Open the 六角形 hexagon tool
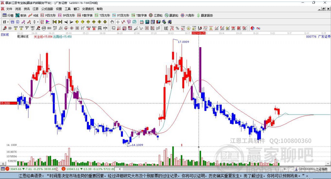 click(x=187, y=16)
